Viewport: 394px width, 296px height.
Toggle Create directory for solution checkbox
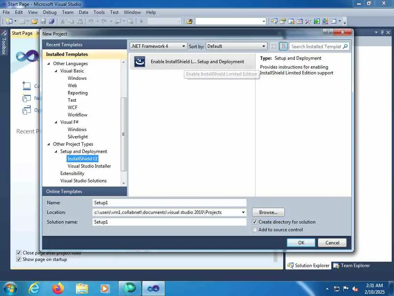point(255,222)
